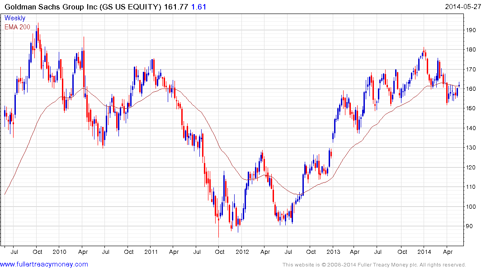Open the www.fullertreacymoney.com link

pyautogui.click(x=44, y=264)
